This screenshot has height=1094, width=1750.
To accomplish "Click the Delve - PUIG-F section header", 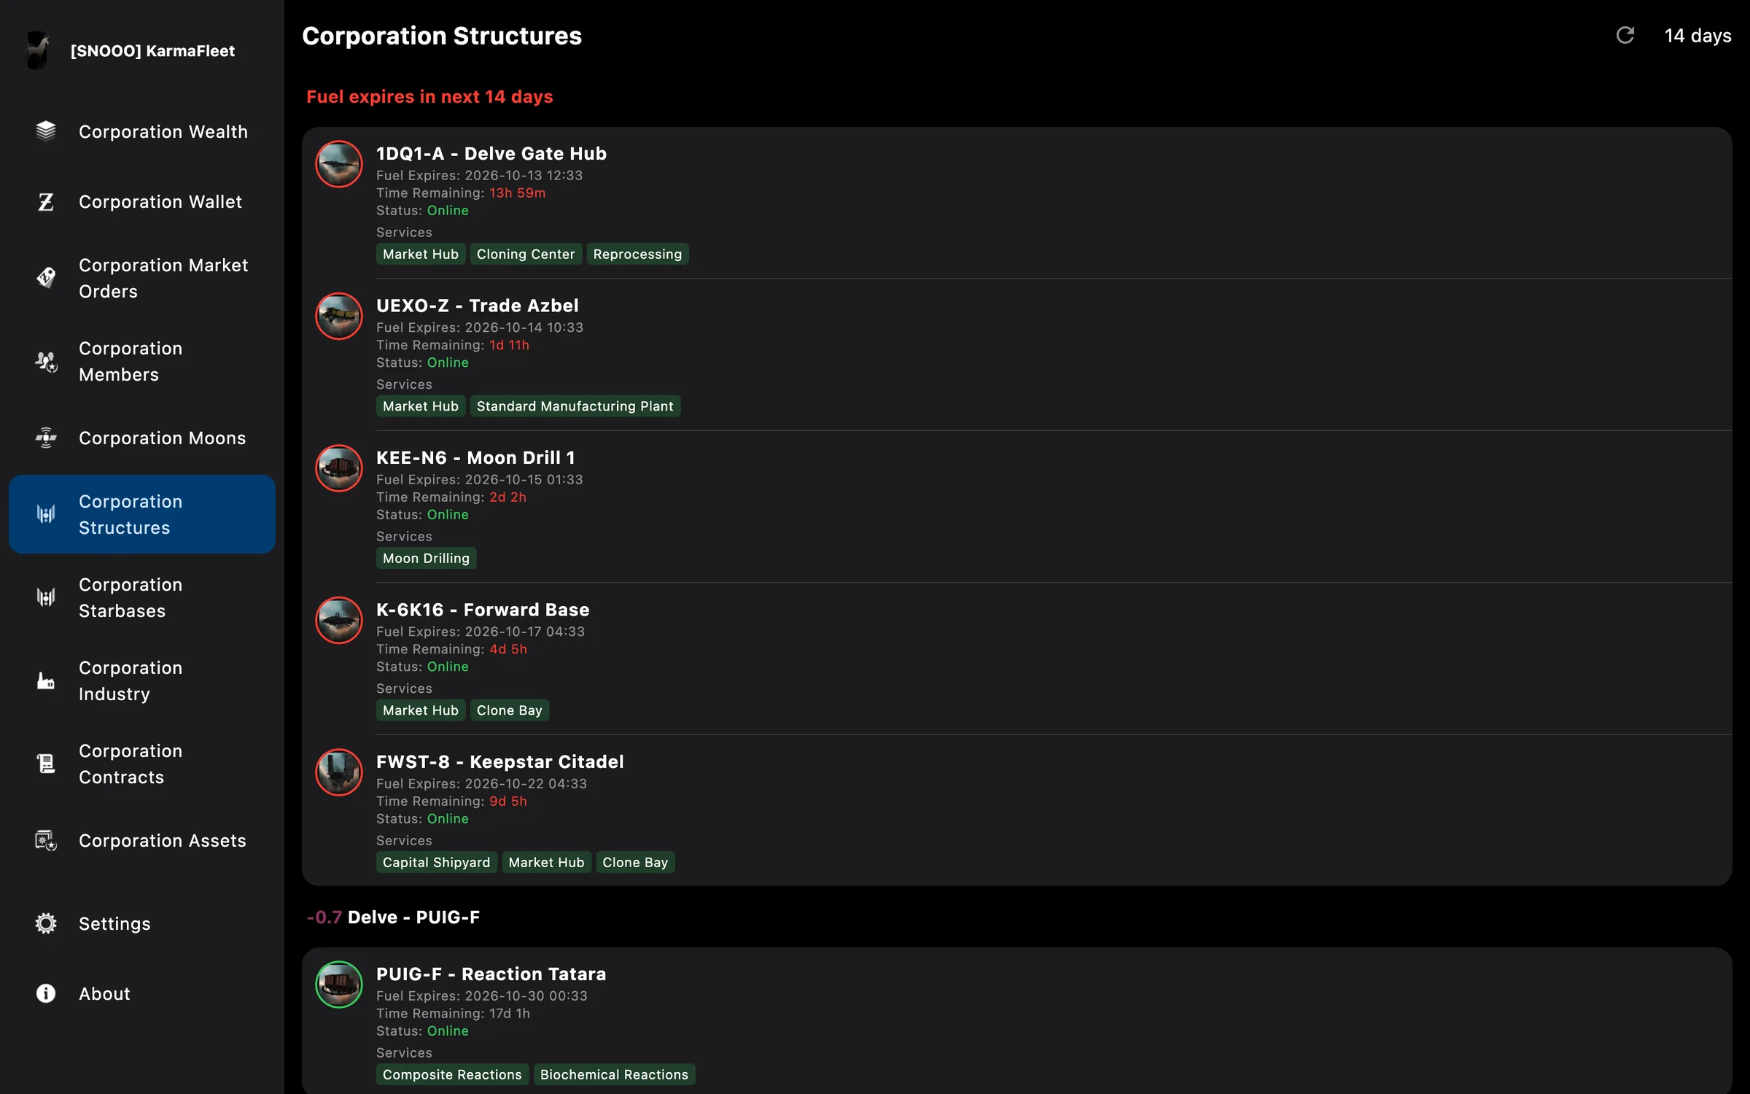I will (x=394, y=917).
